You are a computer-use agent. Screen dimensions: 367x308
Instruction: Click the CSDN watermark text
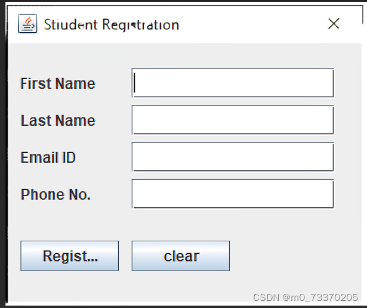(x=266, y=297)
